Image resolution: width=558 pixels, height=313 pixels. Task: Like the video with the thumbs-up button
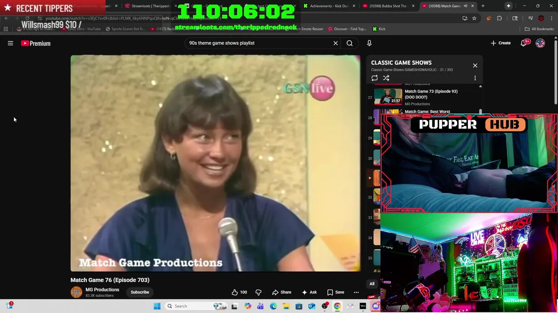(x=239, y=292)
